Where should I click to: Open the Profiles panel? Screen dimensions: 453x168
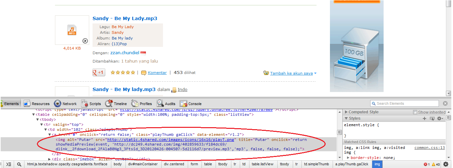pos(141,103)
